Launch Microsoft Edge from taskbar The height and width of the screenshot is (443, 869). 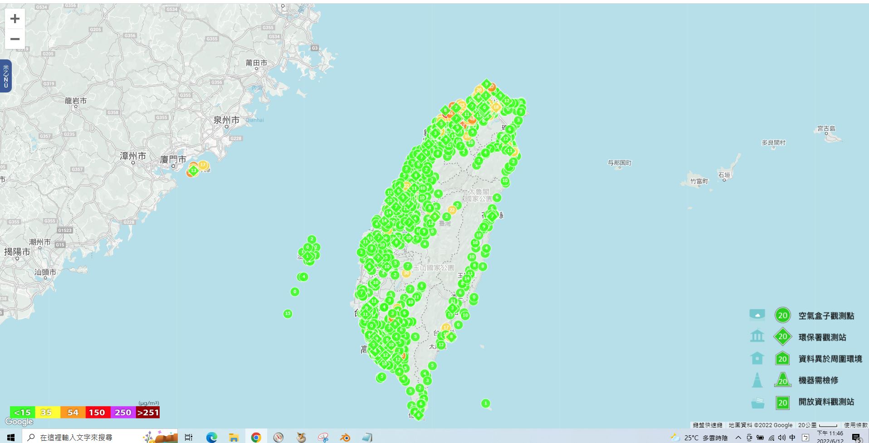(x=211, y=437)
